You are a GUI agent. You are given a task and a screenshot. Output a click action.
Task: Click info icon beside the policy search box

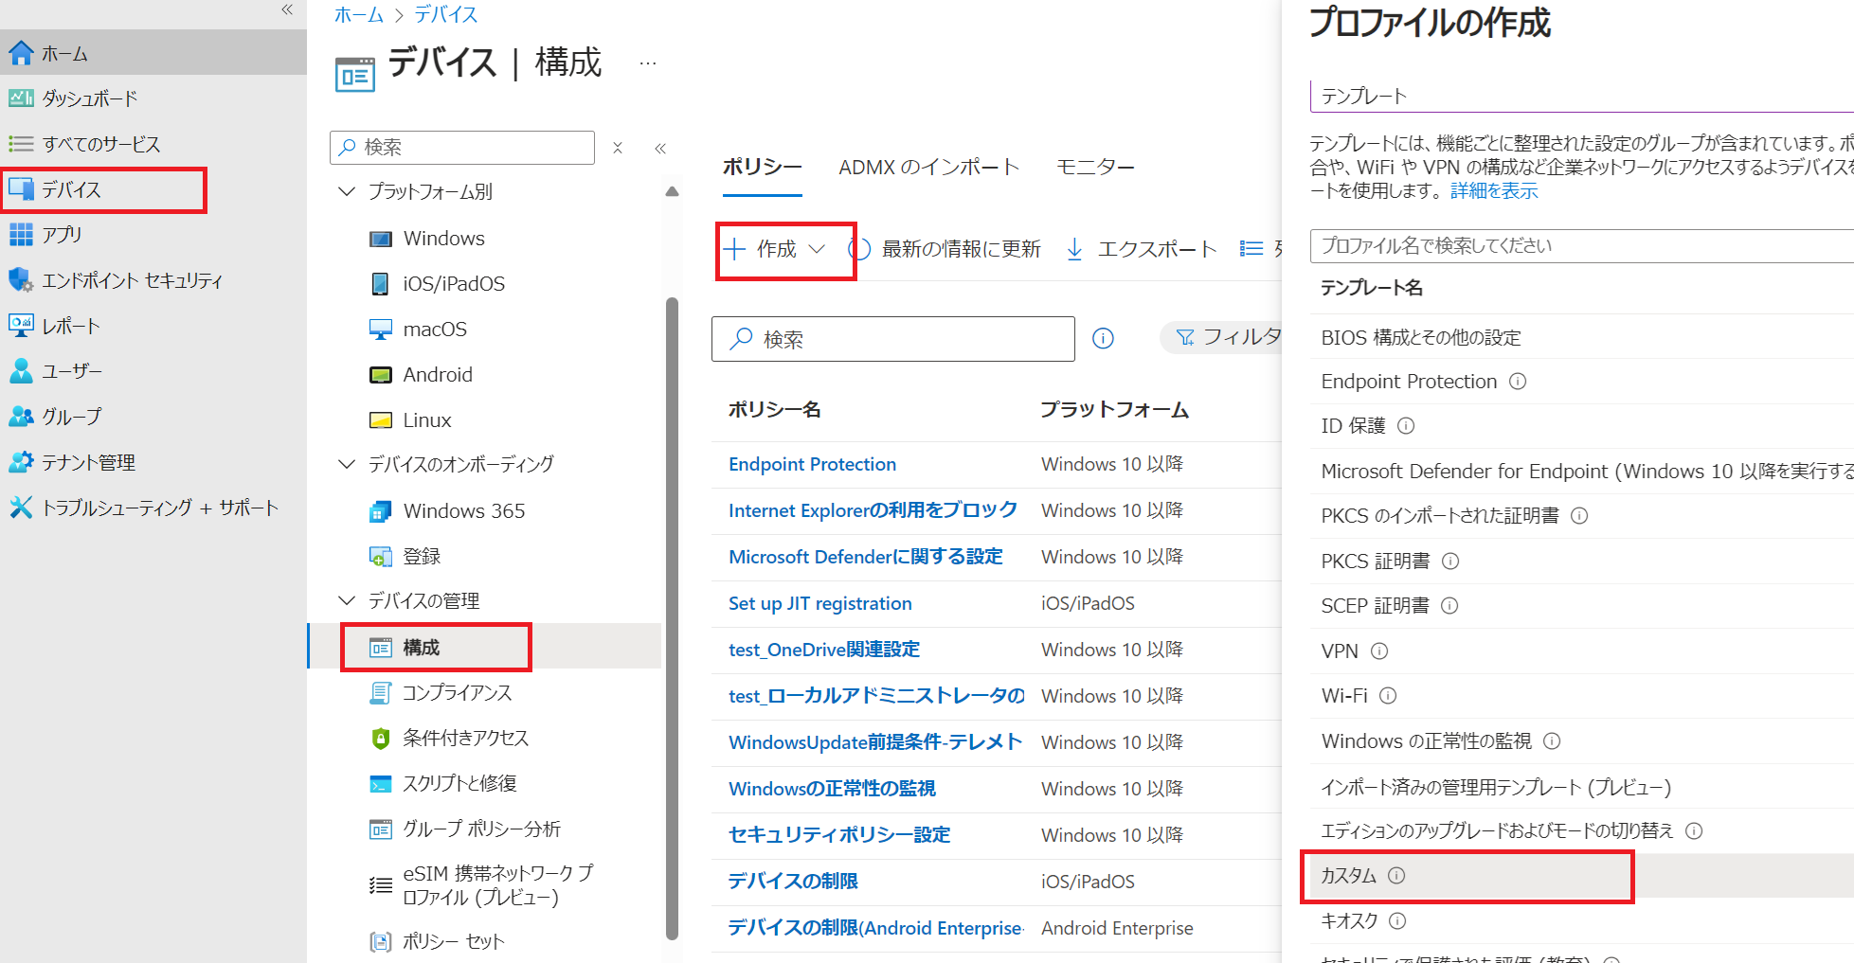pos(1103,338)
